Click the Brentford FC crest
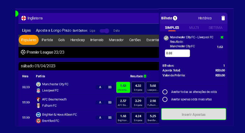245x133 pixels. pyautogui.click(x=38, y=121)
